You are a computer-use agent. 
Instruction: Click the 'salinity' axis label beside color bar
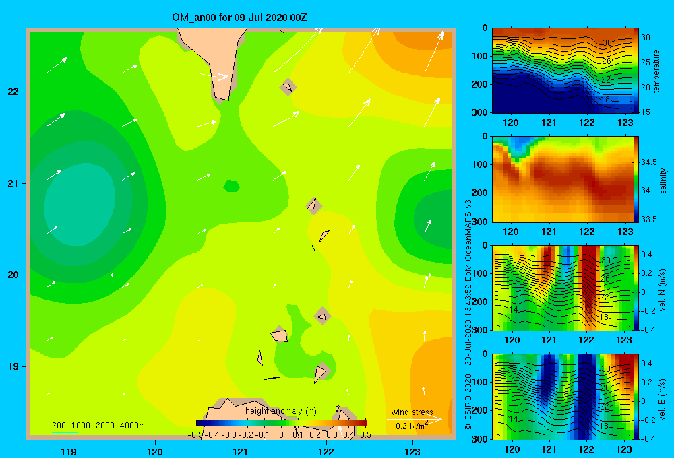663,181
